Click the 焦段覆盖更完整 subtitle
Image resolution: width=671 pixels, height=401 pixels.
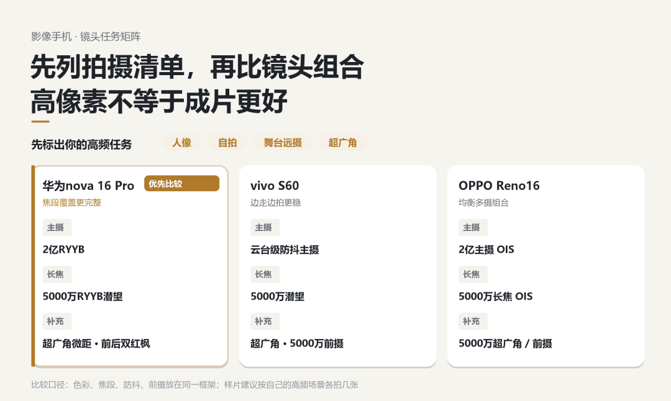point(72,202)
